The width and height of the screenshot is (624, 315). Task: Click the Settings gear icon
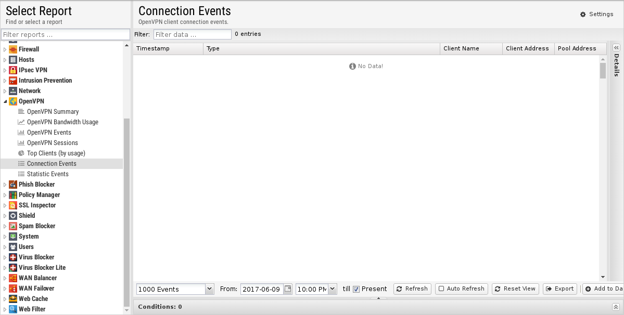pos(582,15)
